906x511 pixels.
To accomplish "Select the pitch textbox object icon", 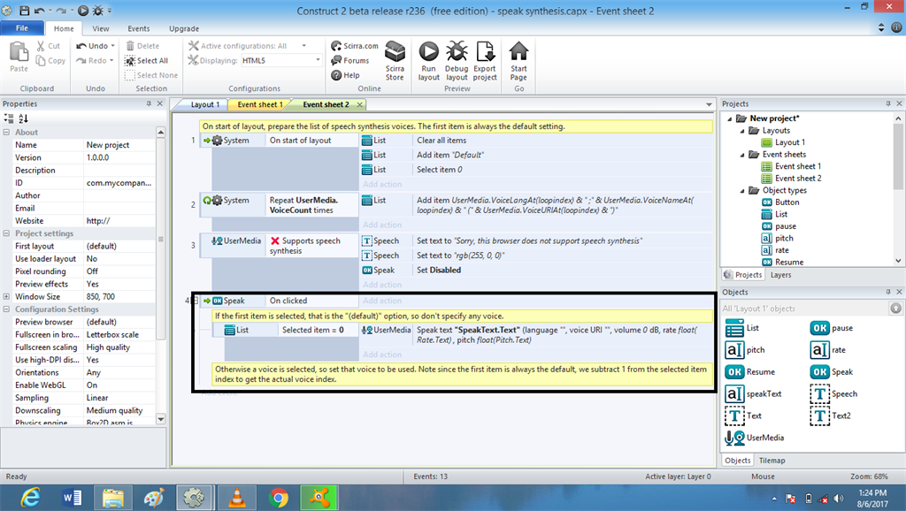I will coord(734,350).
